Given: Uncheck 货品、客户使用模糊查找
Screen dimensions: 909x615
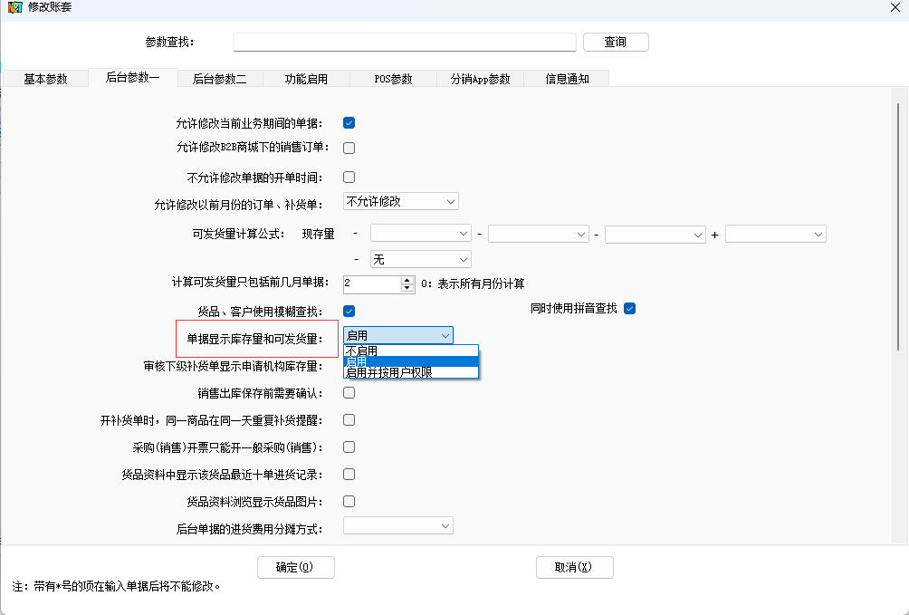Looking at the screenshot, I should click(x=349, y=312).
